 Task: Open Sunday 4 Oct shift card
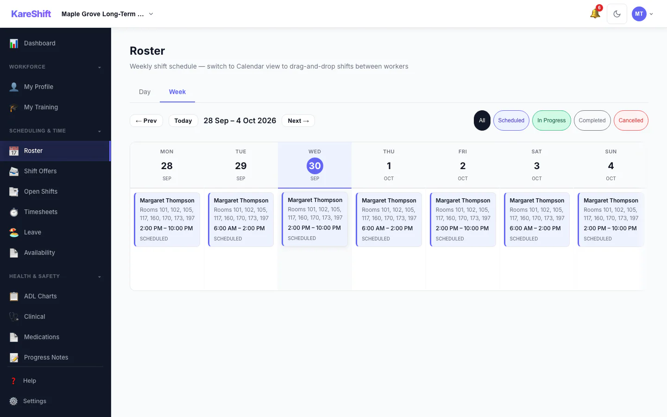[x=610, y=220]
